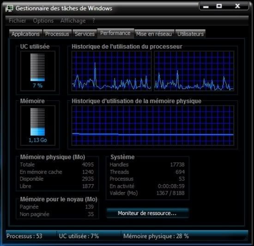The width and height of the screenshot is (254, 246).
Task: Click the physical memory history graph
Action: click(153, 126)
